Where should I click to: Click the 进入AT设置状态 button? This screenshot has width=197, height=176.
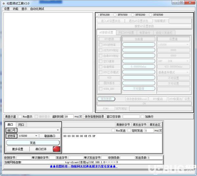click(111, 21)
